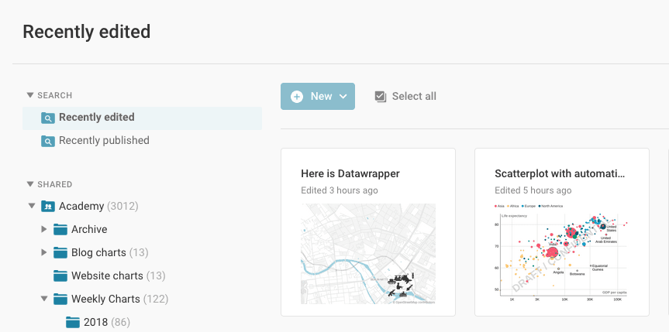Click the Blog charts folder icon
669x332 pixels.
click(60, 252)
